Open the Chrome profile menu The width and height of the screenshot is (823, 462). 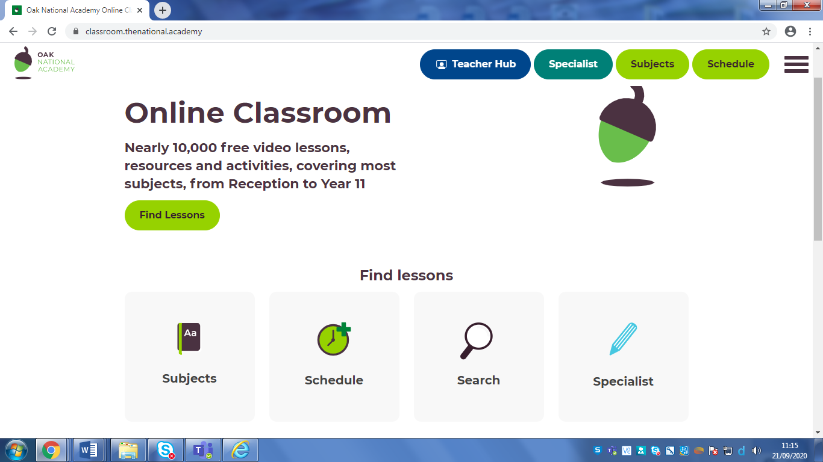tap(791, 31)
